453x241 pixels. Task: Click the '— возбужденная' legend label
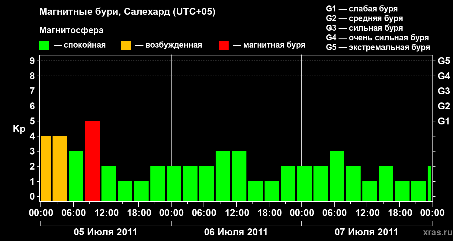coord(169,45)
